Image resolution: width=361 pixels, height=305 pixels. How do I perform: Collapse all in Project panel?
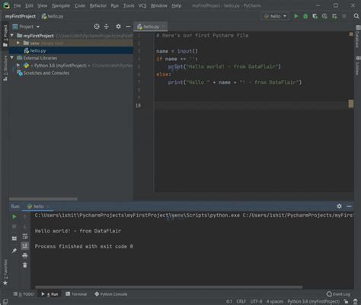(107, 27)
